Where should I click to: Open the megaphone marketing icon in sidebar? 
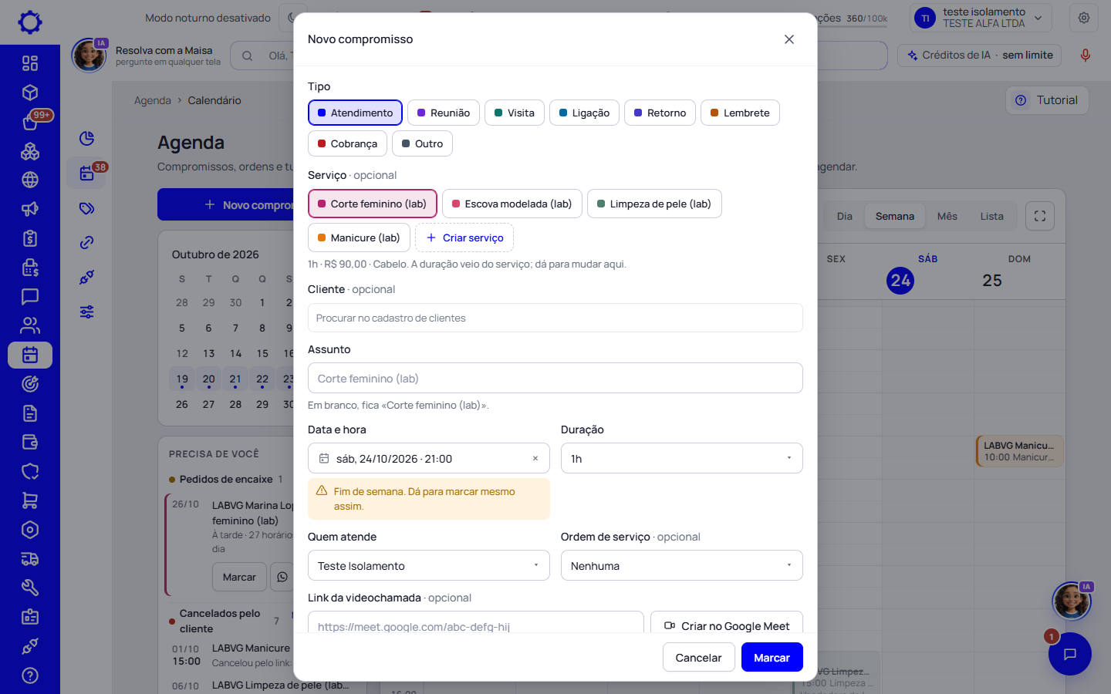click(x=30, y=209)
